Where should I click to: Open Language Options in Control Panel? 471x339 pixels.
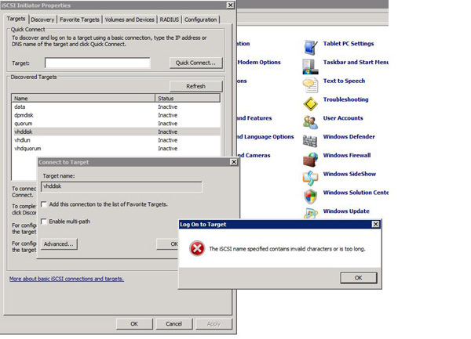coord(265,136)
